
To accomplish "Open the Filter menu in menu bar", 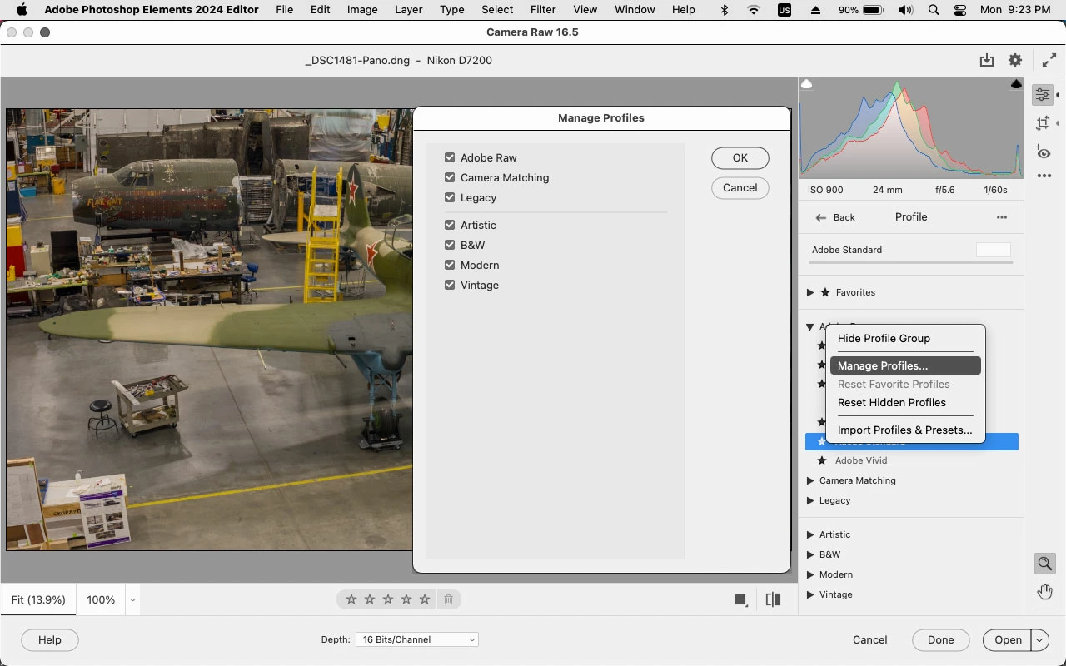I will pyautogui.click(x=542, y=10).
